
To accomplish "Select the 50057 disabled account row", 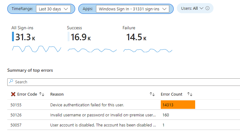I will [x=123, y=125].
